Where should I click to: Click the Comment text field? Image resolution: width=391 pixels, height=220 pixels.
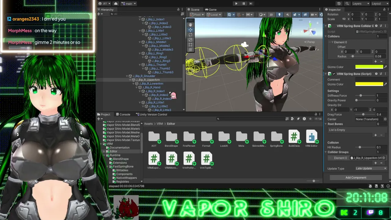(371, 79)
